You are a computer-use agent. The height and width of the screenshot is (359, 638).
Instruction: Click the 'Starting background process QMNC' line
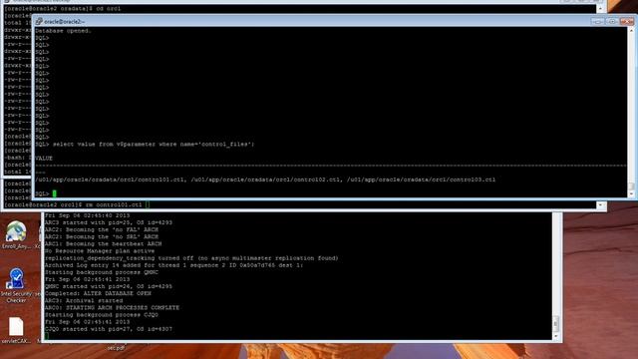102,272
